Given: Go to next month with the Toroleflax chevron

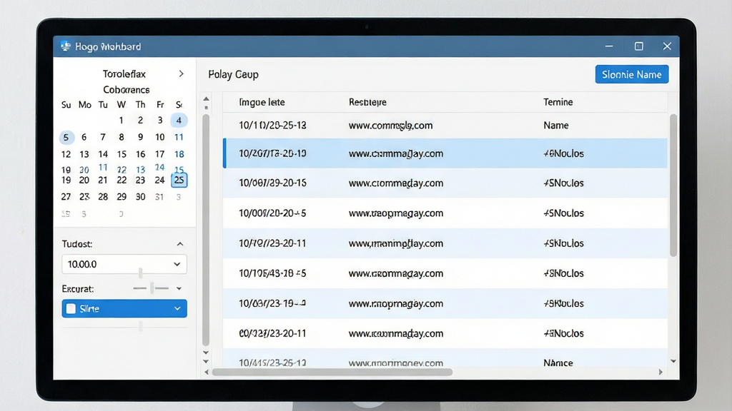Looking at the screenshot, I should point(181,73).
